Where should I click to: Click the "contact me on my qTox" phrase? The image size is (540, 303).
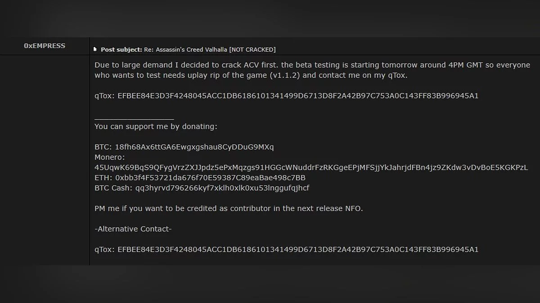[x=364, y=75]
